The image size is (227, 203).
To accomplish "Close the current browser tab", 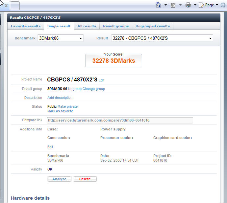I will [x=6, y=6].
